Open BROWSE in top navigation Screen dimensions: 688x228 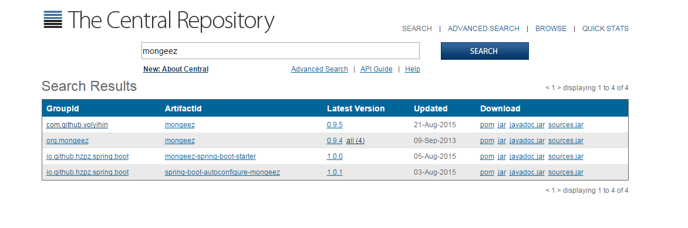tap(551, 29)
